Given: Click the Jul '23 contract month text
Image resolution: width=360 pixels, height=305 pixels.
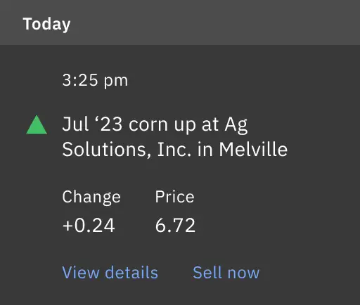Looking at the screenshot, I should [92, 124].
